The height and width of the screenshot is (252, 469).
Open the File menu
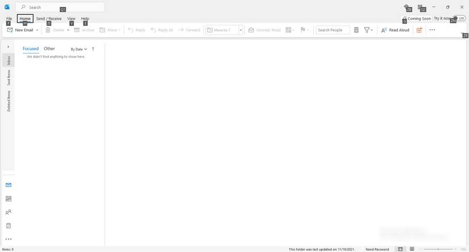pyautogui.click(x=9, y=19)
